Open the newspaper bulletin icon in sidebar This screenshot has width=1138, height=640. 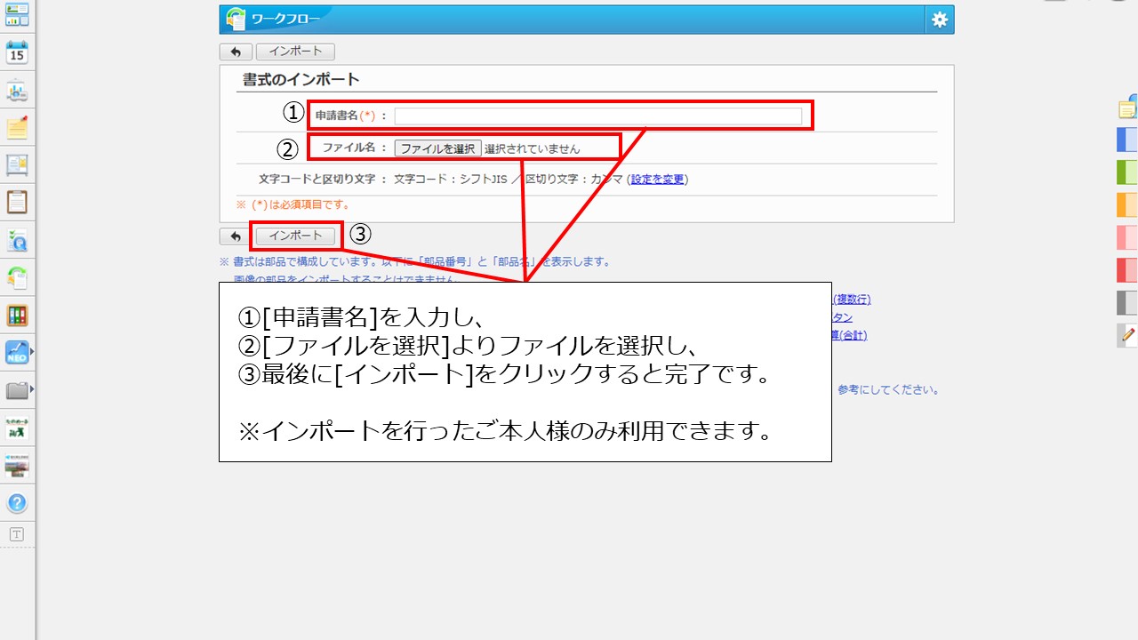click(x=17, y=164)
